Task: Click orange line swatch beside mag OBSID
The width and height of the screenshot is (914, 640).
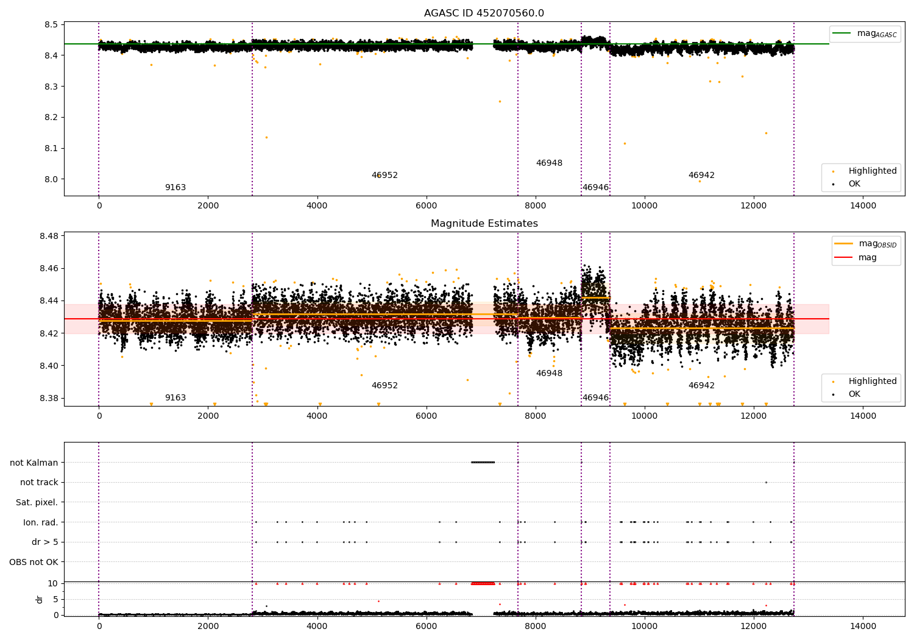Action: [x=844, y=244]
